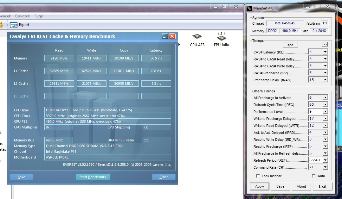Close the EVEREST benchmark dialog with red X
The height and width of the screenshot is (199, 342).
172,36
